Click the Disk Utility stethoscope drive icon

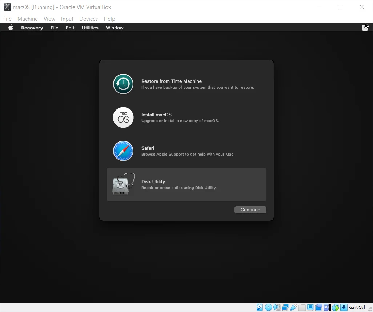coord(123,184)
